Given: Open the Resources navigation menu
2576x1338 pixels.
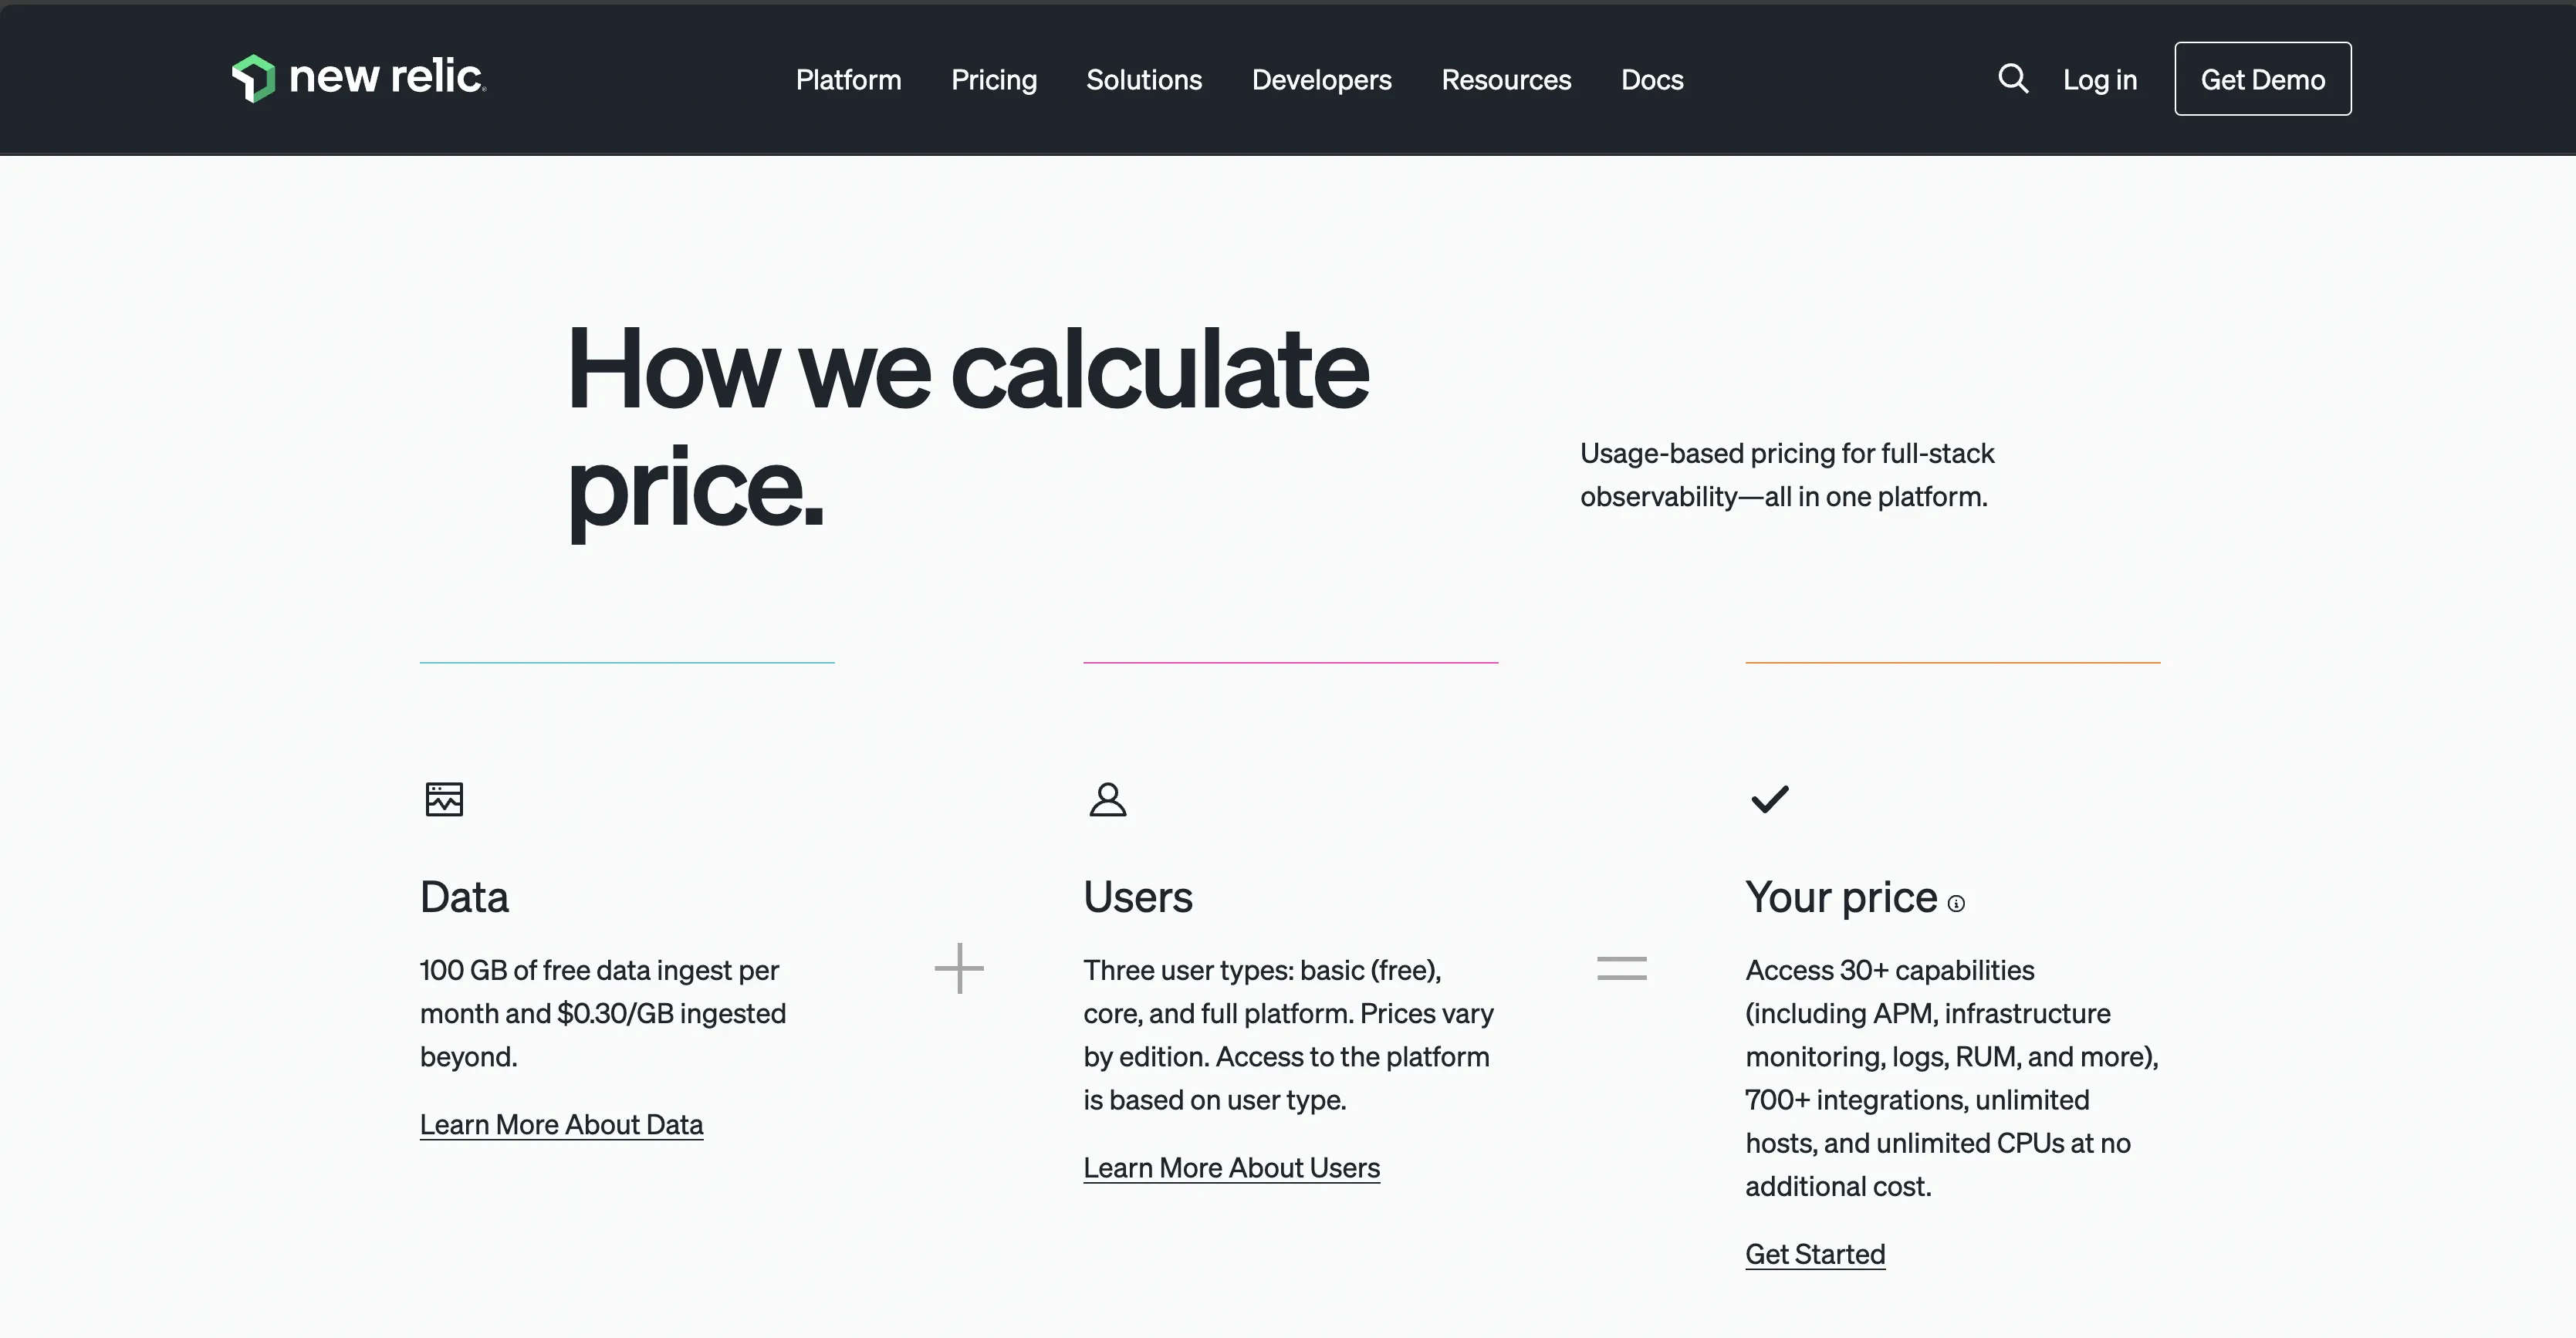Looking at the screenshot, I should pyautogui.click(x=1506, y=79).
